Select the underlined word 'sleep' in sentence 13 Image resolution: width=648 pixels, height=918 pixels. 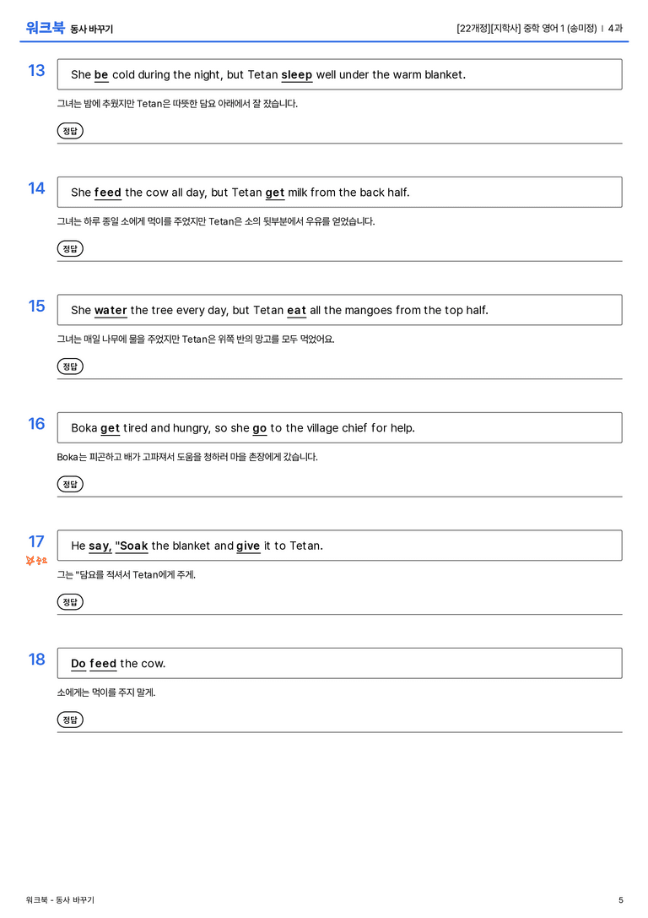296,75
